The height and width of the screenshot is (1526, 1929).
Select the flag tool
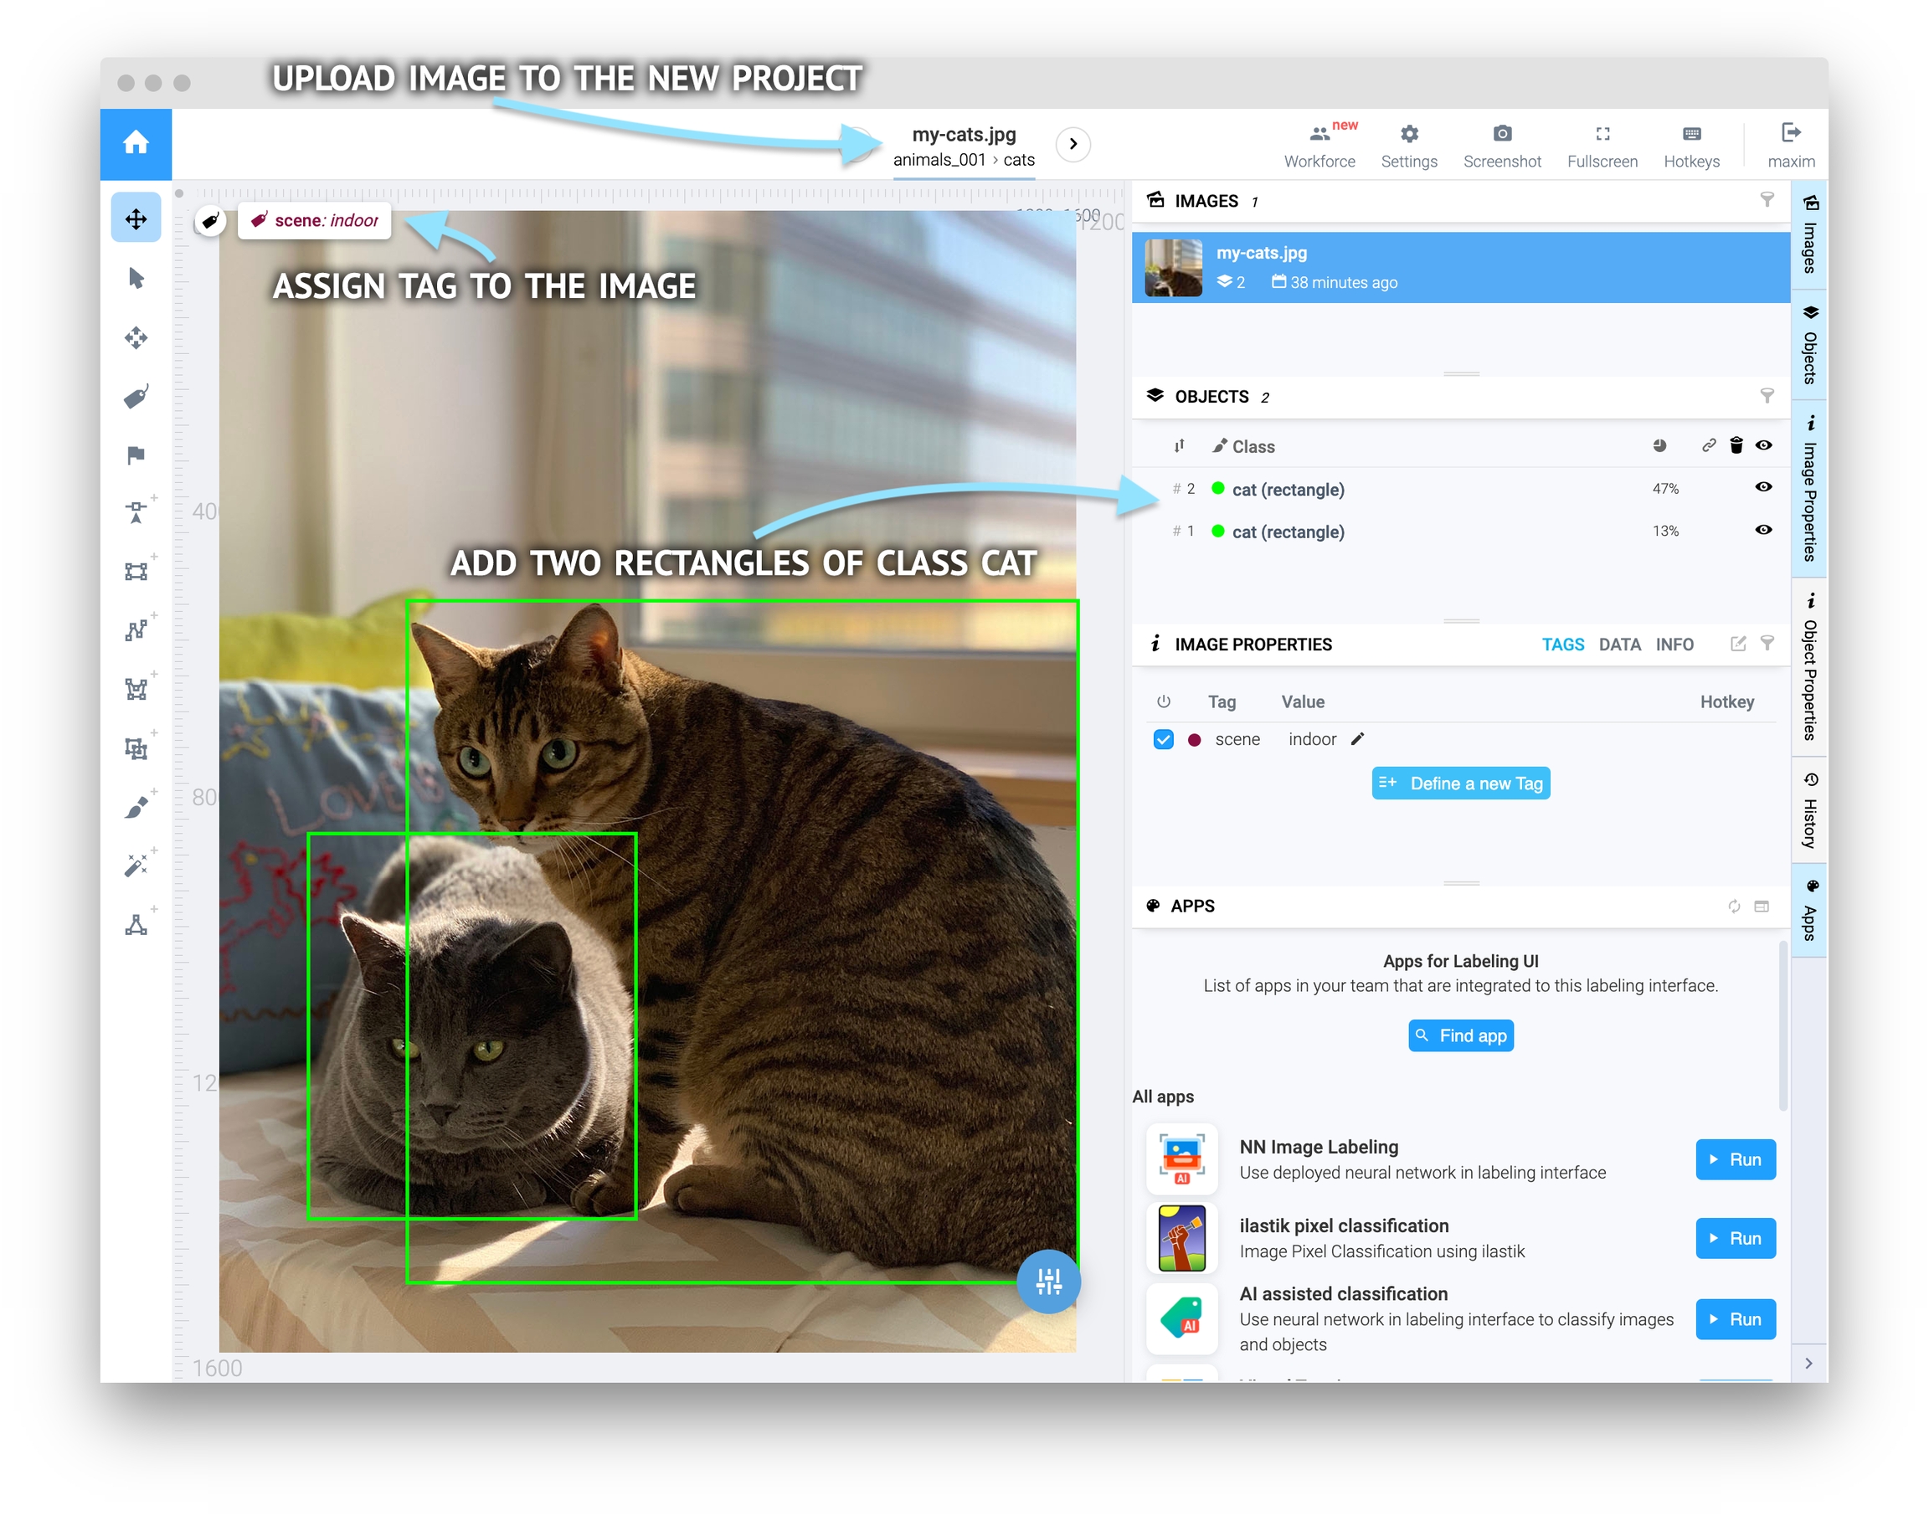(136, 455)
